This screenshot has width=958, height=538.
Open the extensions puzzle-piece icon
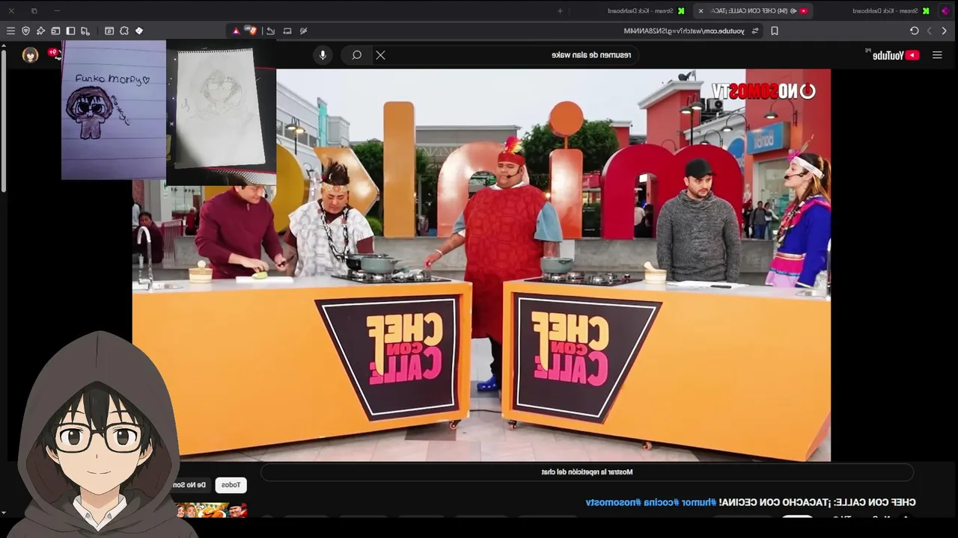pos(124,31)
